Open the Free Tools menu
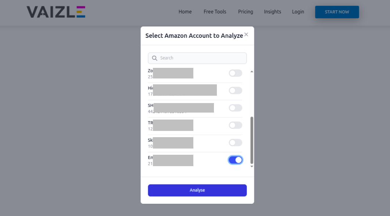 215,12
